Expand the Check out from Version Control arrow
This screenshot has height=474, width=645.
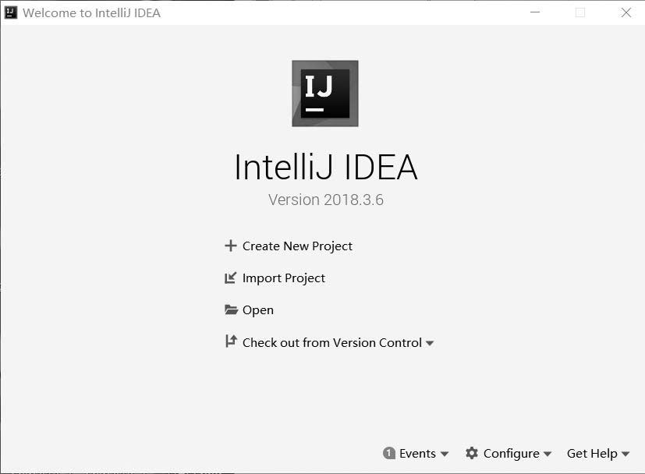click(x=430, y=343)
